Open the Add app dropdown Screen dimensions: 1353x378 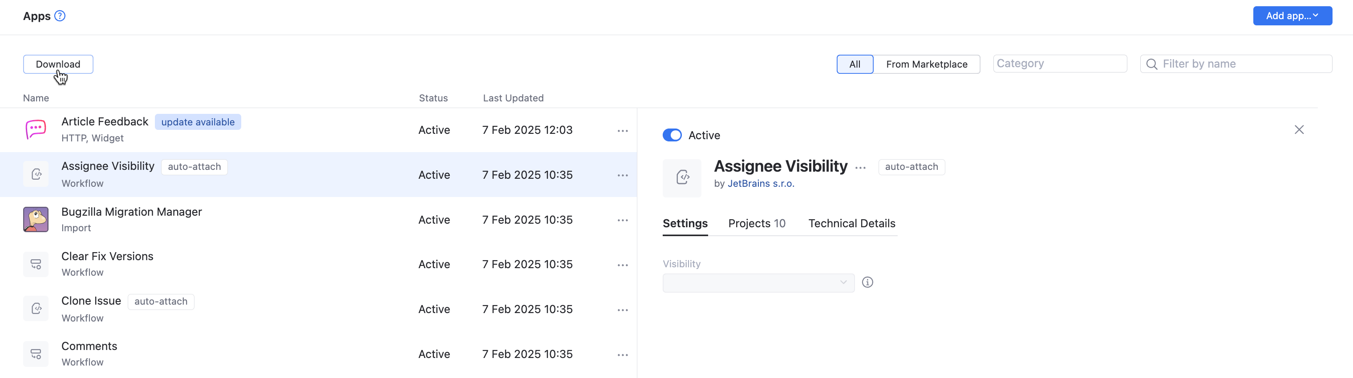[1292, 16]
